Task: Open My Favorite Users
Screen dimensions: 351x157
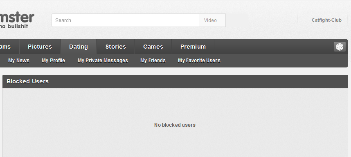Action: pyautogui.click(x=199, y=61)
